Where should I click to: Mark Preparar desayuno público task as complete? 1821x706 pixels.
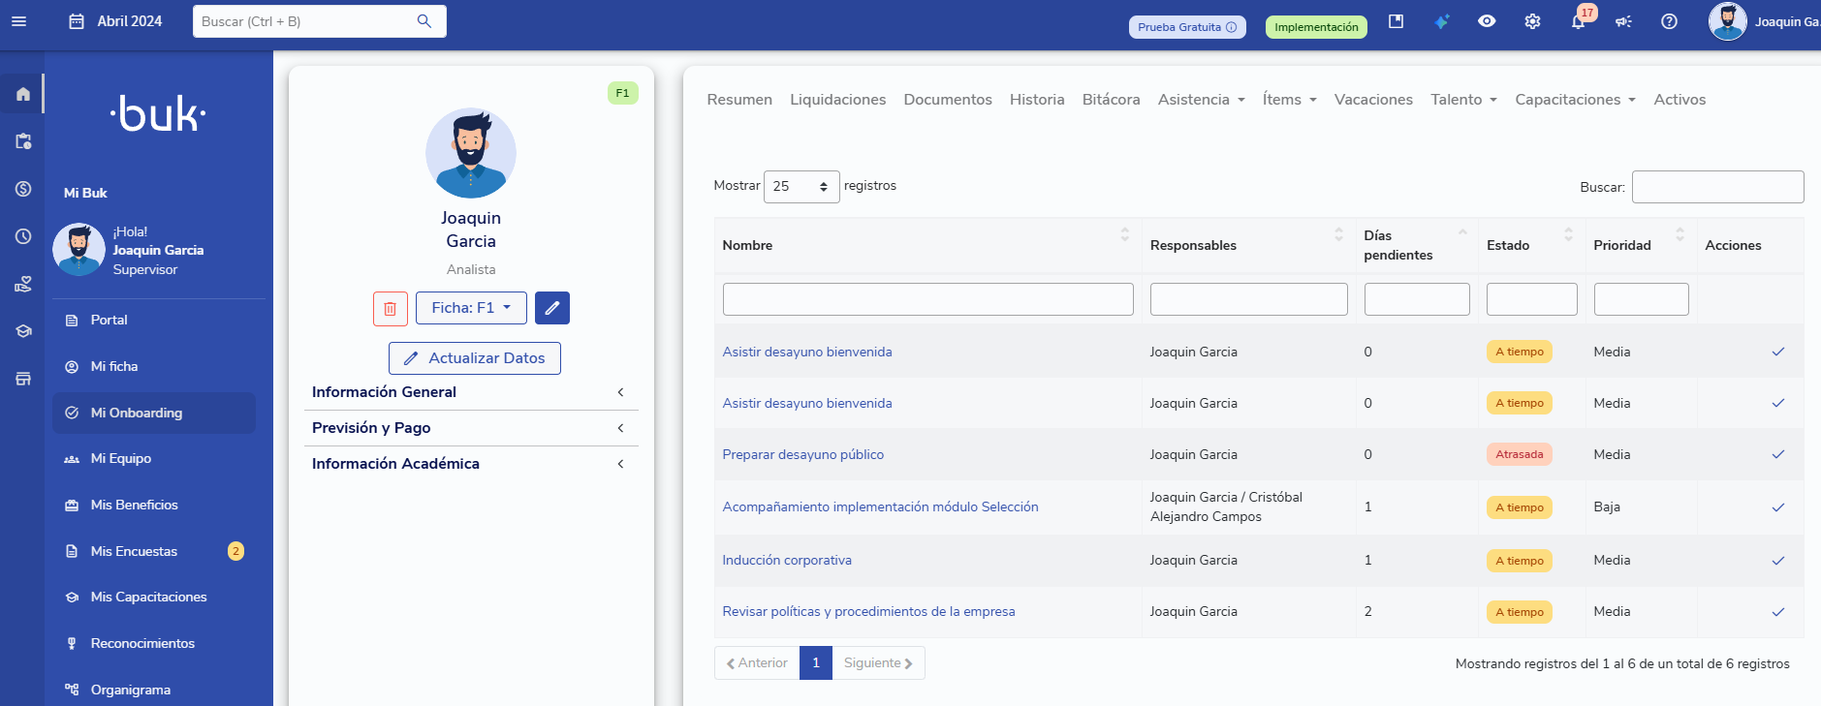click(1777, 454)
